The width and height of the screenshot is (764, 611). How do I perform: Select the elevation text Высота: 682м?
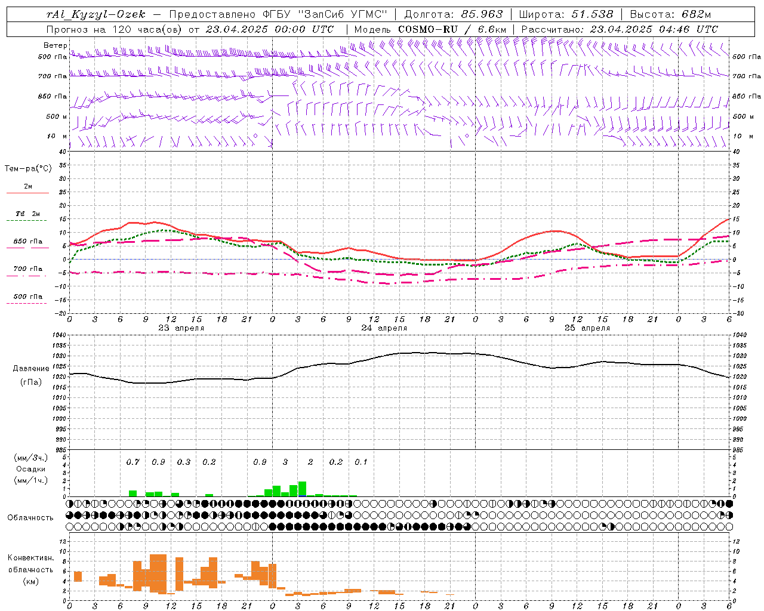(670, 14)
